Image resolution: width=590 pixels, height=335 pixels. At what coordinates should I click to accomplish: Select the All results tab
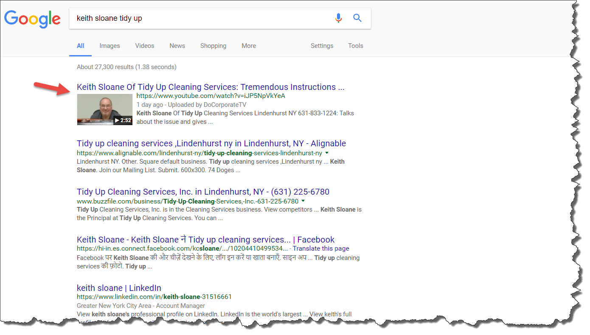click(x=81, y=46)
